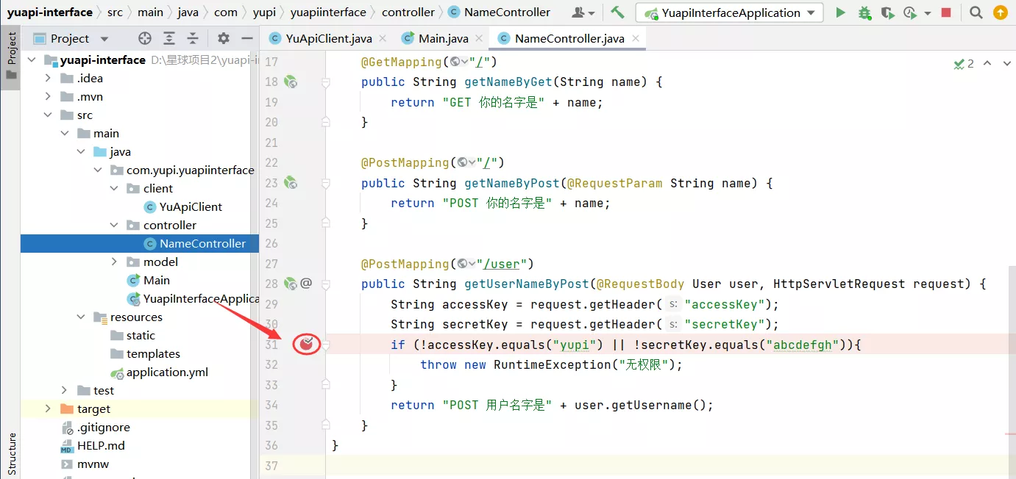Click the gutter endpoint icon on line 28
This screenshot has width=1016, height=479.
tap(291, 284)
